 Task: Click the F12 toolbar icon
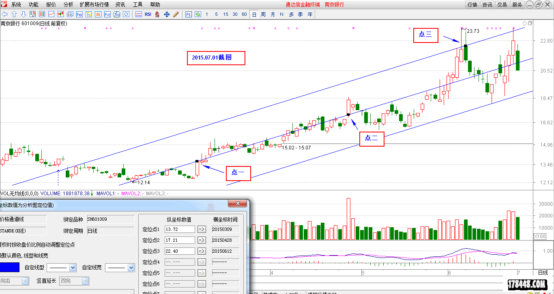tap(107, 14)
